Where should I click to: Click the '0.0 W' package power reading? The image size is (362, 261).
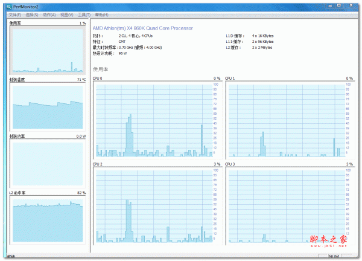click(81, 136)
